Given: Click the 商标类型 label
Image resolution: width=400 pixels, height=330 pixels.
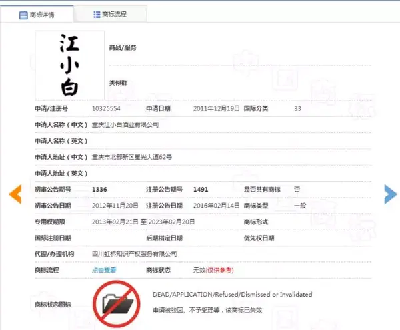Looking at the screenshot, I should [256, 206].
